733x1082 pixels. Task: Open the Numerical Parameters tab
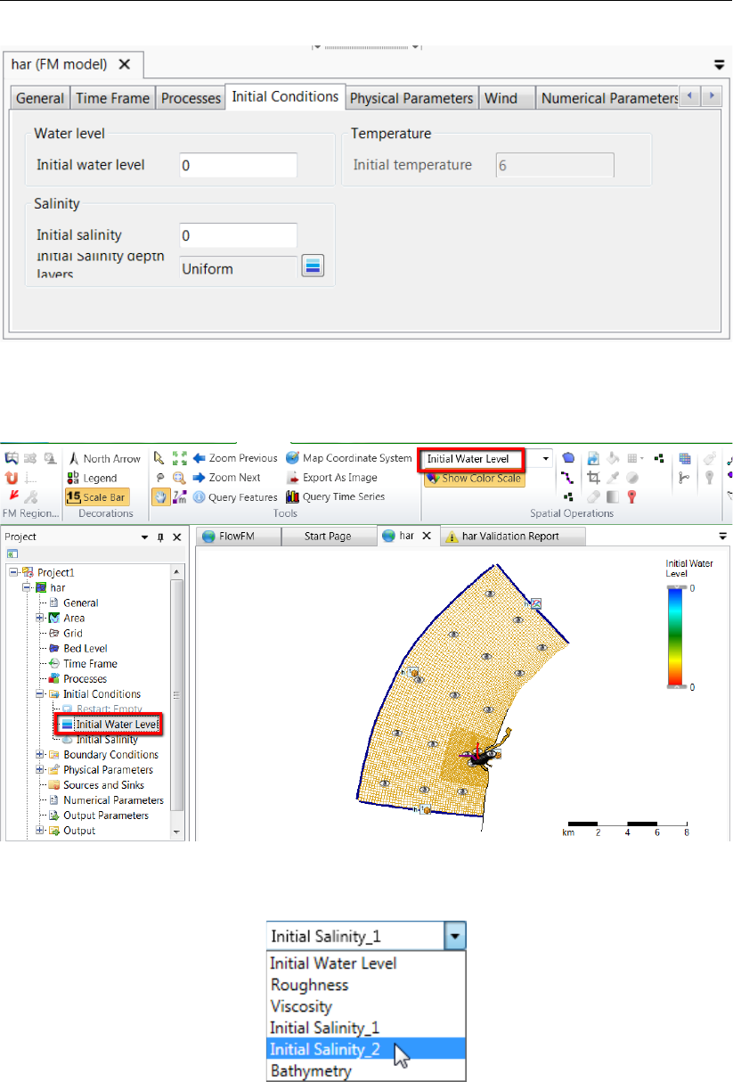tap(609, 98)
